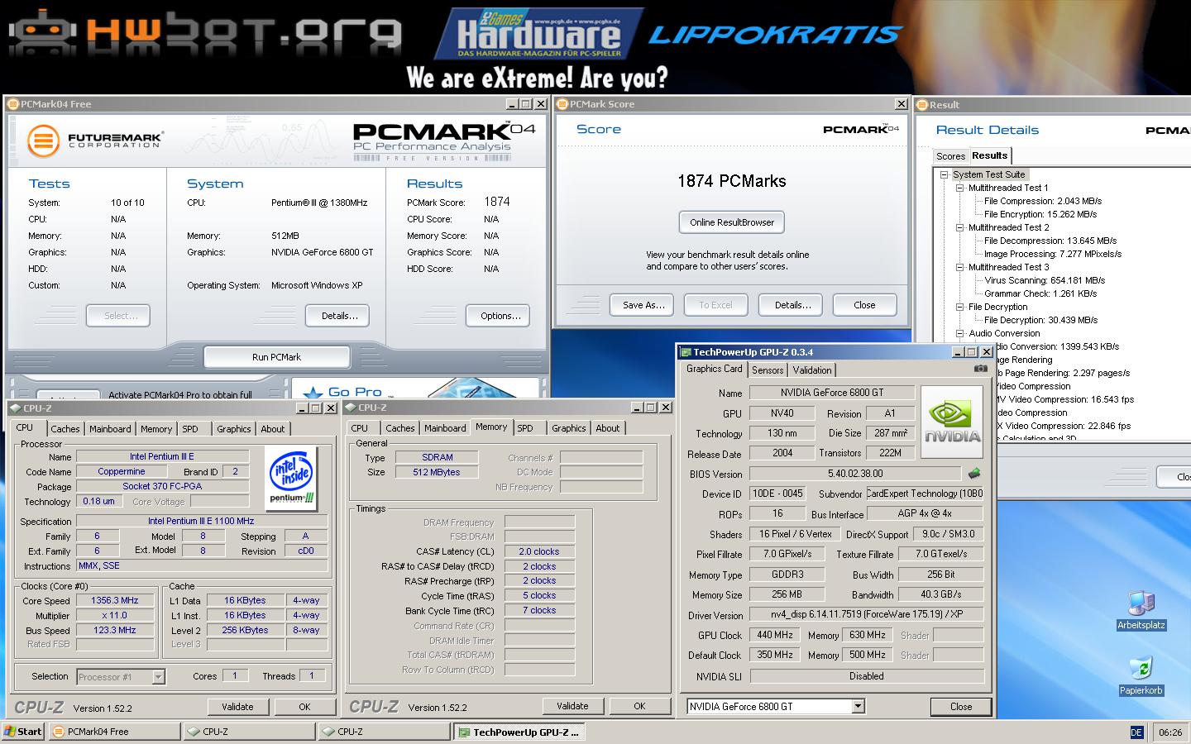Click Close in PCMark Score window
Viewport: 1191px width, 744px height.
click(864, 305)
